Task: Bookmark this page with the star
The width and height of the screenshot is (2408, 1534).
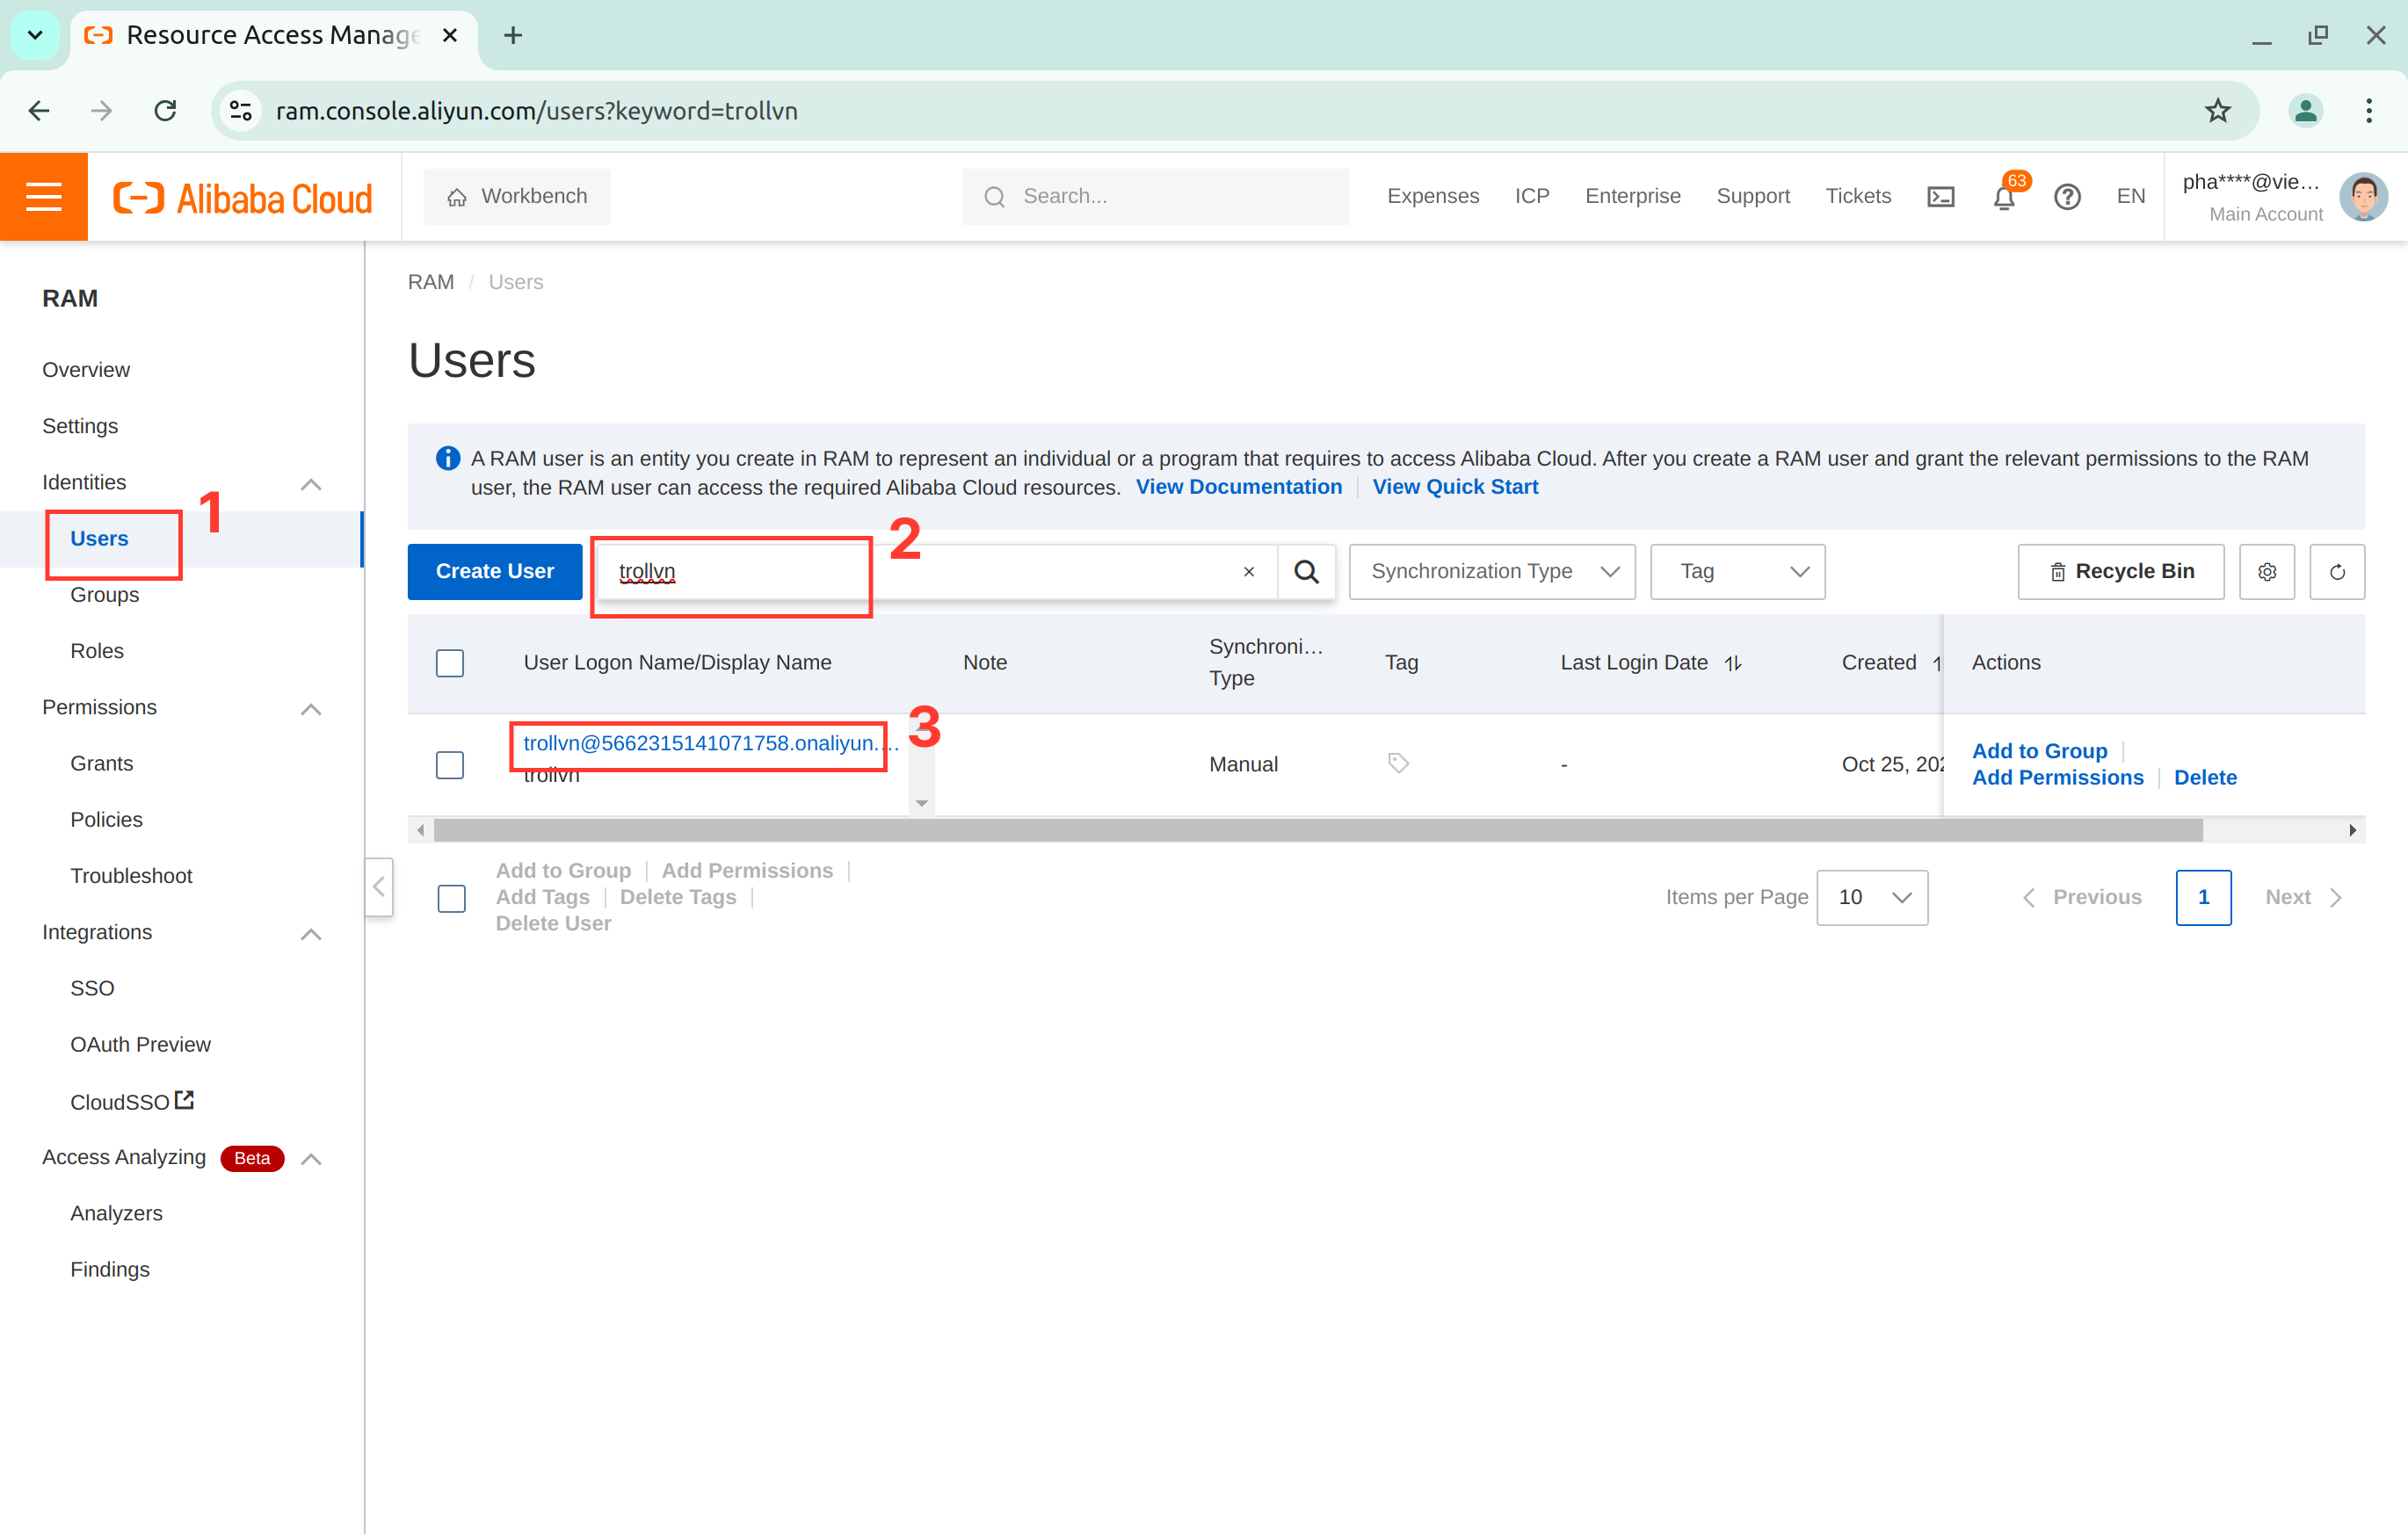Action: coord(2217,111)
